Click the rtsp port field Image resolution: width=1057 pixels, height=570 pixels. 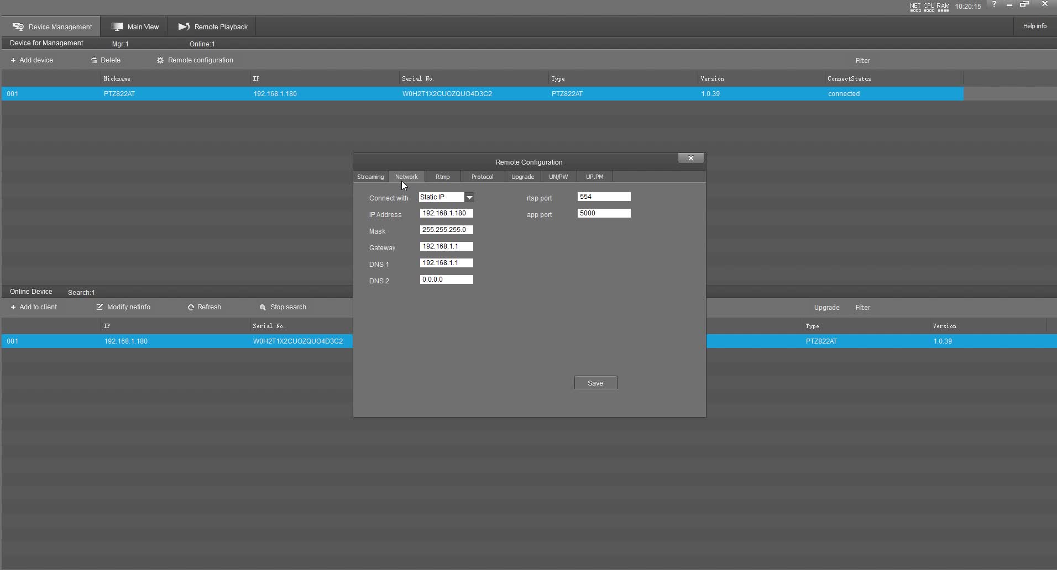tap(604, 197)
